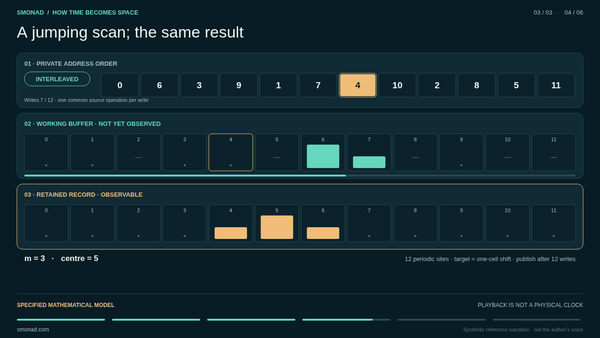
Task: Jump to the fourth playback segment
Action: [346, 320]
